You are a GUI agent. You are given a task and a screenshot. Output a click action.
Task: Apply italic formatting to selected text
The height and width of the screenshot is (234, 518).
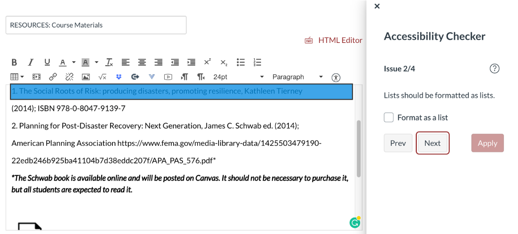click(31, 62)
